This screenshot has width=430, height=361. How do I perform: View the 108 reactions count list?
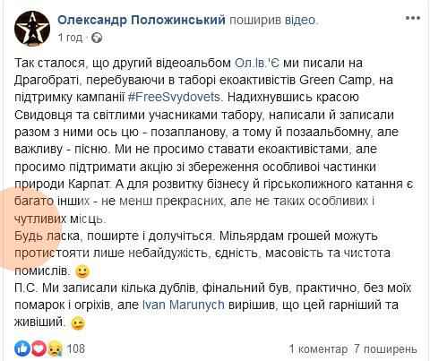coord(75,348)
